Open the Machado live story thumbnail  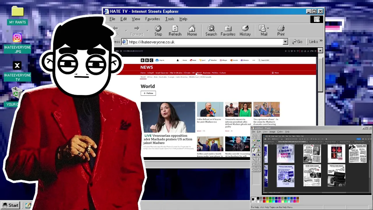168,117
